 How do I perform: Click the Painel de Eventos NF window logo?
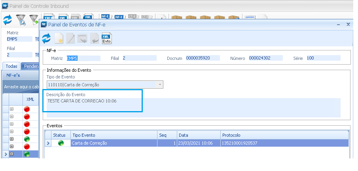(x=44, y=24)
